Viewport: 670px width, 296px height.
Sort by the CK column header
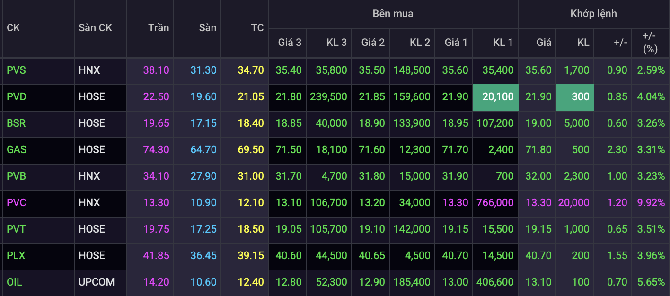coord(13,28)
